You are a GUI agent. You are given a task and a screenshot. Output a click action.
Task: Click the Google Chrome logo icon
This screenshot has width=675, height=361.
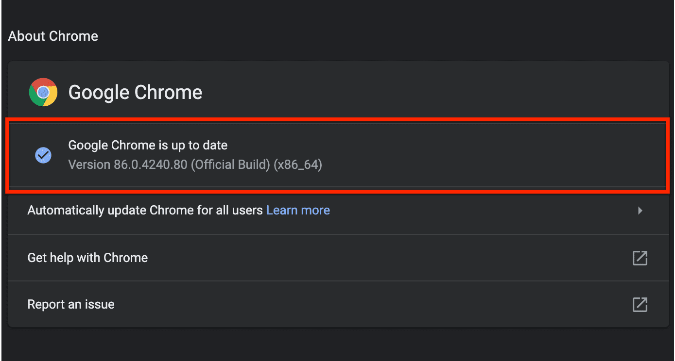[x=43, y=92]
